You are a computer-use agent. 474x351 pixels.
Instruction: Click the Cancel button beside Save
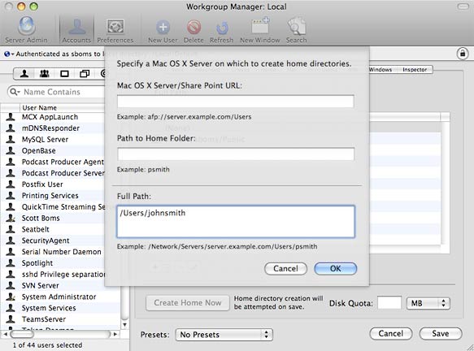tap(390, 333)
